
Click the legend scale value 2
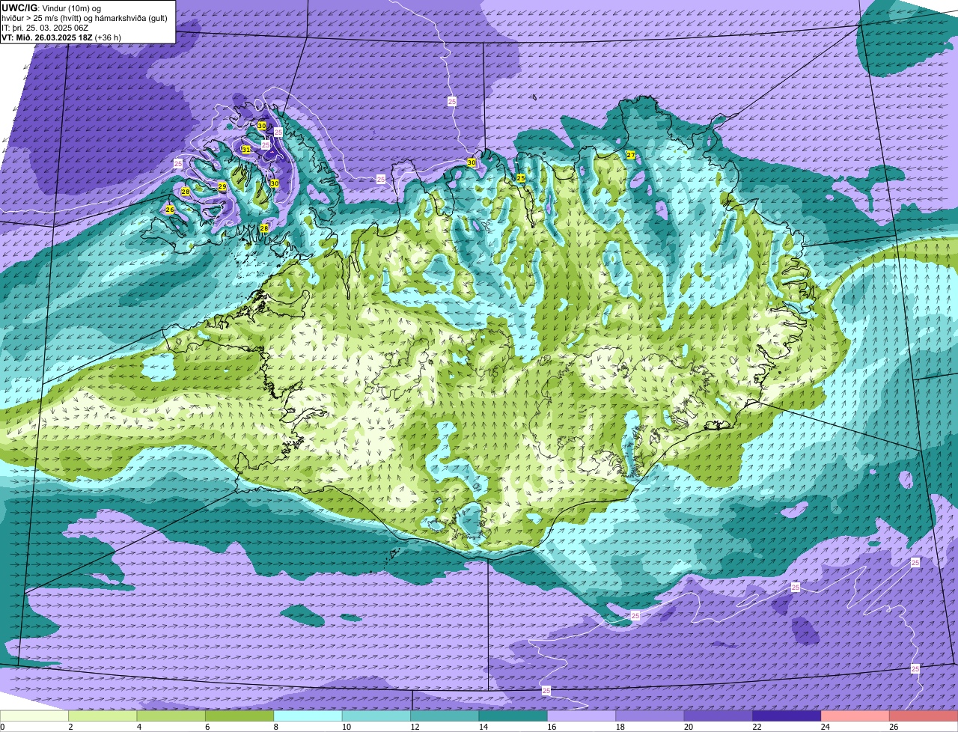(x=70, y=727)
